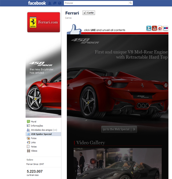Viewport: 172px width, 179px height.
Task: Click go to the Web Special button
Action: pos(119,129)
